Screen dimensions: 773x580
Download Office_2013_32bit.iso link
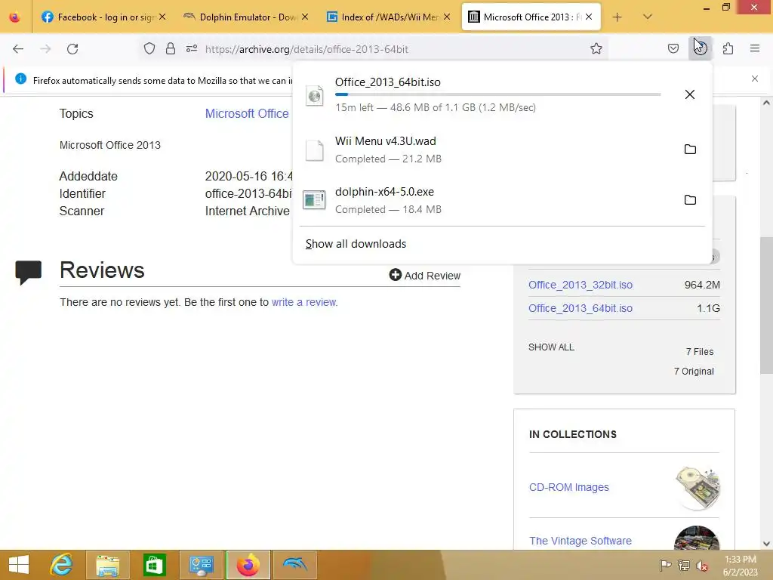click(x=581, y=285)
